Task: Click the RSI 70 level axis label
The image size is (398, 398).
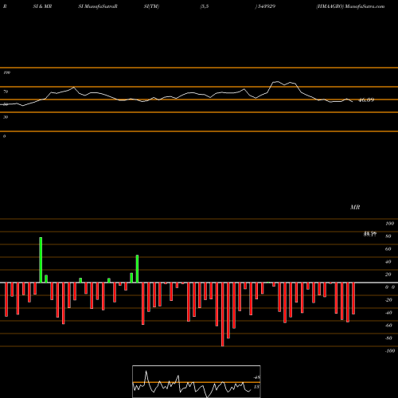Action: pos(6,92)
